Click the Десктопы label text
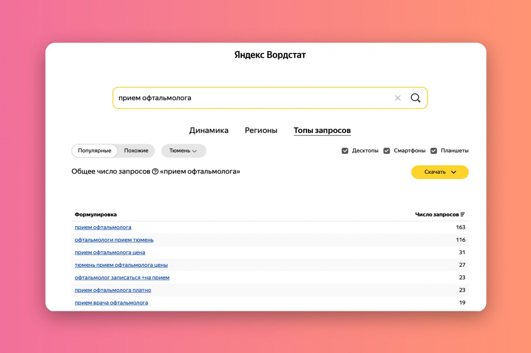The width and height of the screenshot is (531, 353). click(x=365, y=151)
